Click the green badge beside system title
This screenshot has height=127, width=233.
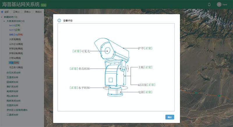pos(43,5)
